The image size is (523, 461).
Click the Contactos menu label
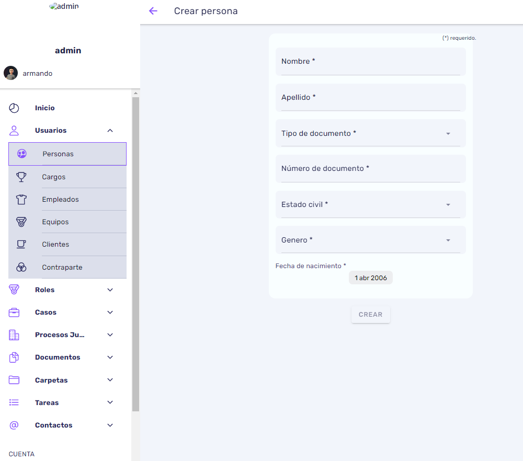54,425
